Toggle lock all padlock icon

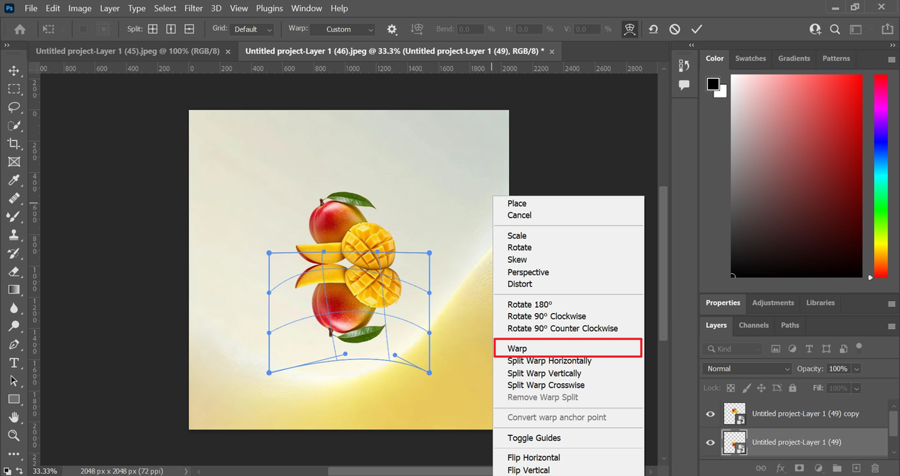pyautogui.click(x=792, y=388)
